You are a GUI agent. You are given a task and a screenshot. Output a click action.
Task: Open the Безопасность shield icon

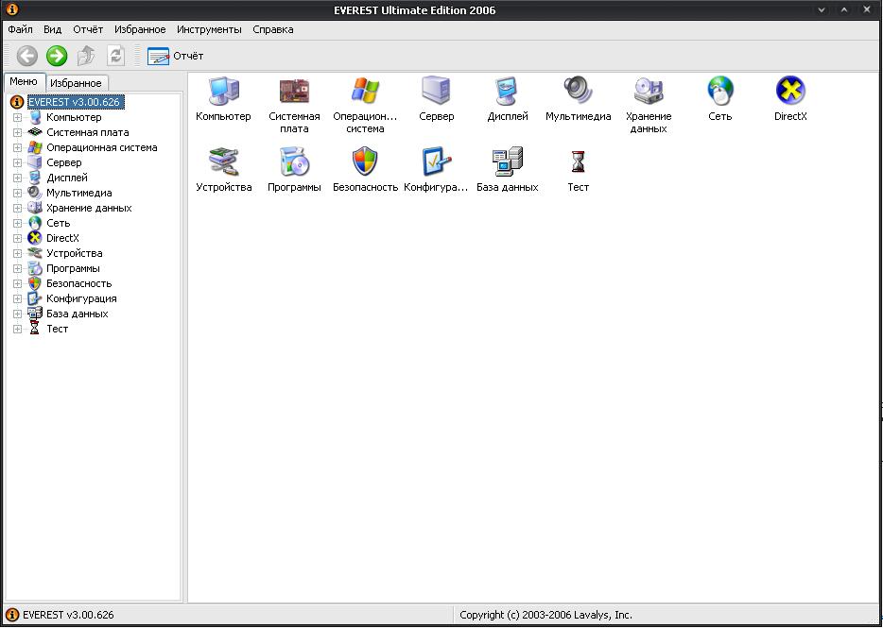tap(365, 162)
